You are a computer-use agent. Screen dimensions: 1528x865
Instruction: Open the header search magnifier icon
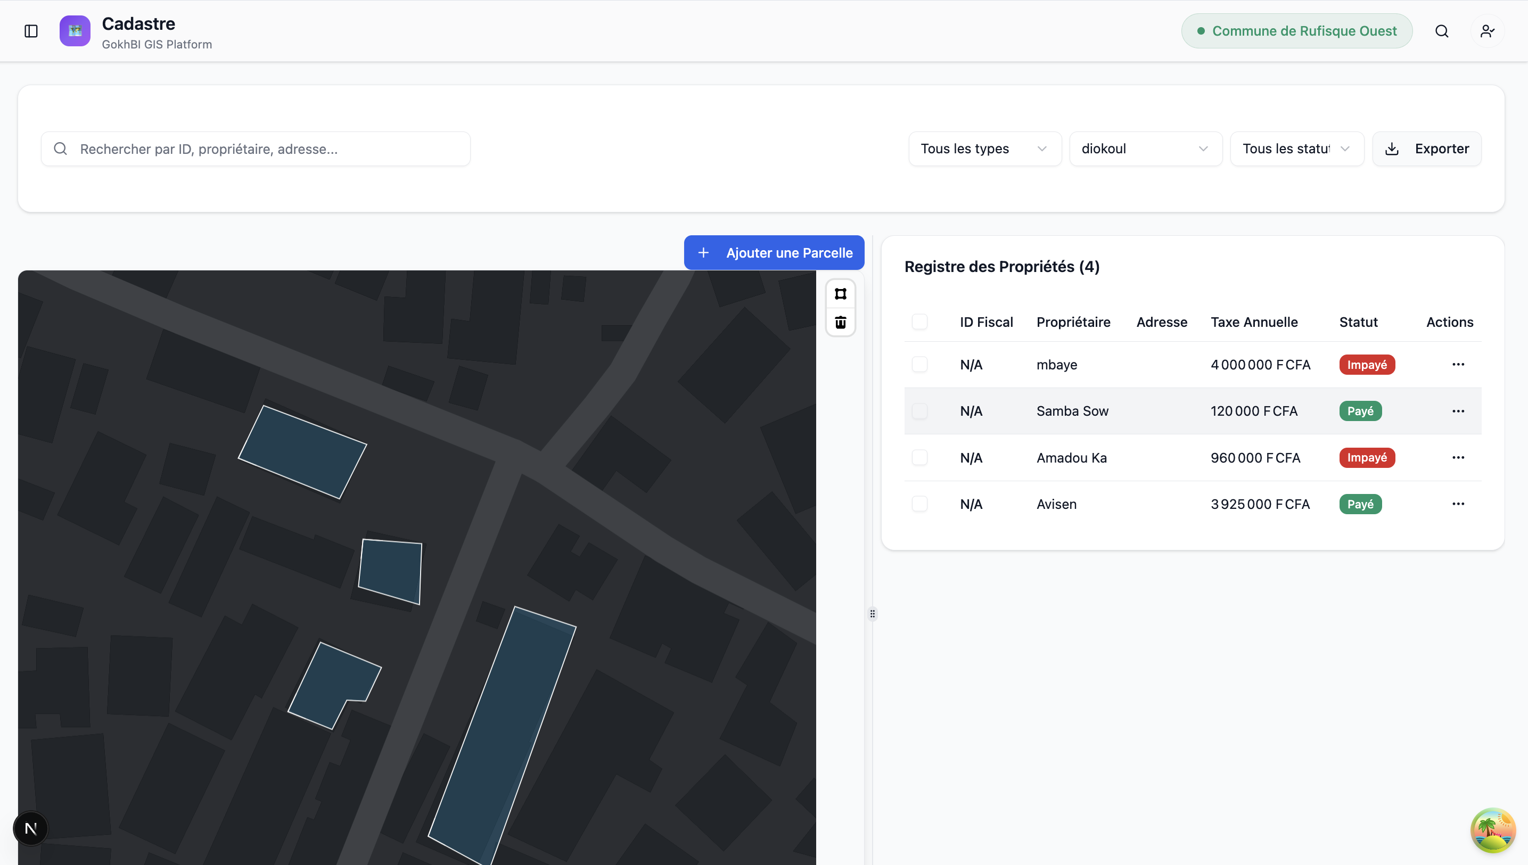[x=1441, y=31]
